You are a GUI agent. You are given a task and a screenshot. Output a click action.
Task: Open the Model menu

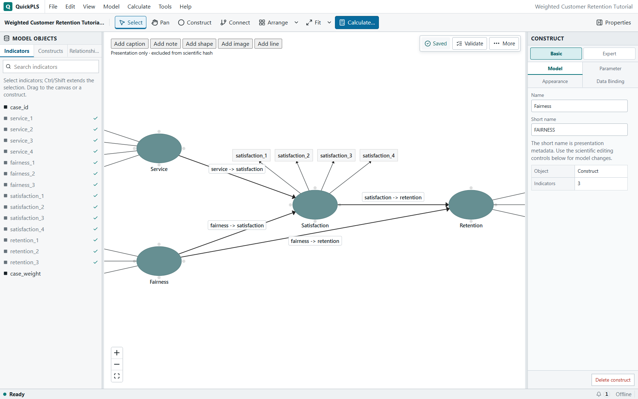pyautogui.click(x=111, y=6)
